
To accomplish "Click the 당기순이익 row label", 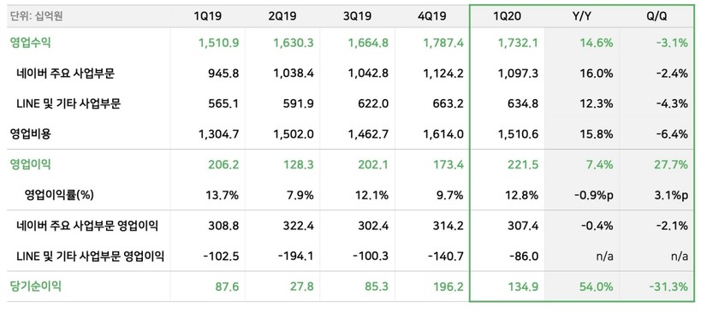I will coord(35,286).
